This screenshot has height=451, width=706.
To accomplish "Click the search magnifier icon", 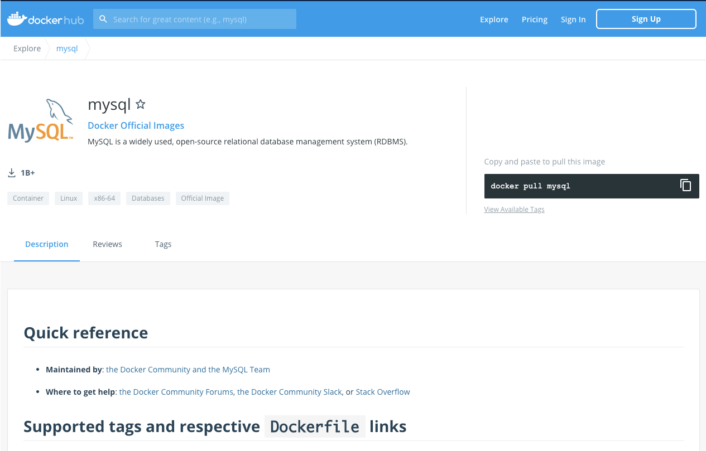I will pyautogui.click(x=103, y=19).
